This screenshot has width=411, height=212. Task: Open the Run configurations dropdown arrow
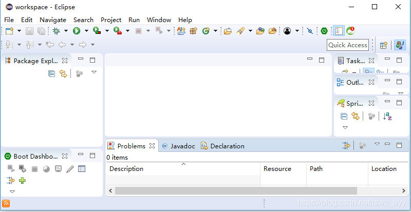(86, 31)
